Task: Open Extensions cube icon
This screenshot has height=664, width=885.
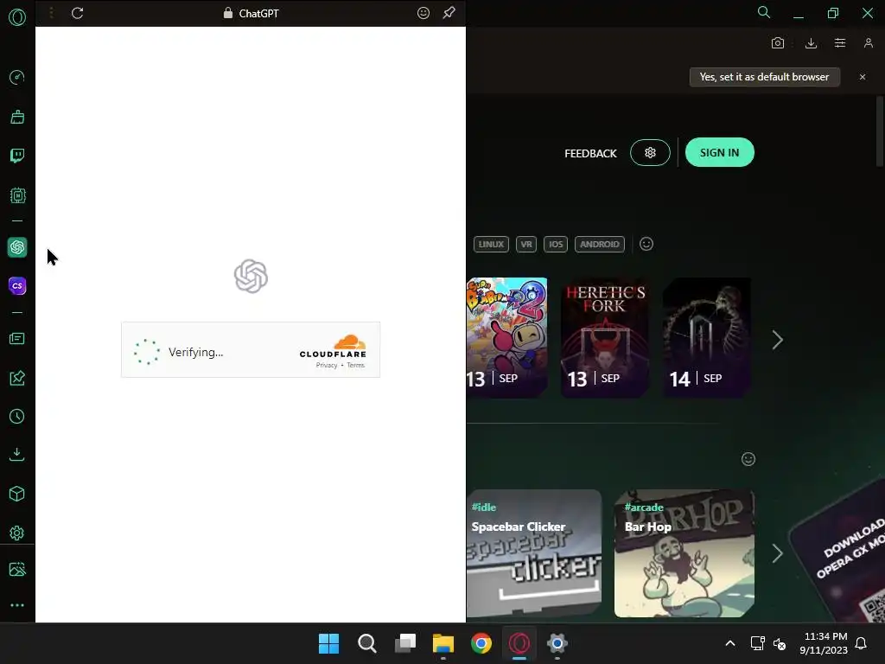Action: coord(17,494)
